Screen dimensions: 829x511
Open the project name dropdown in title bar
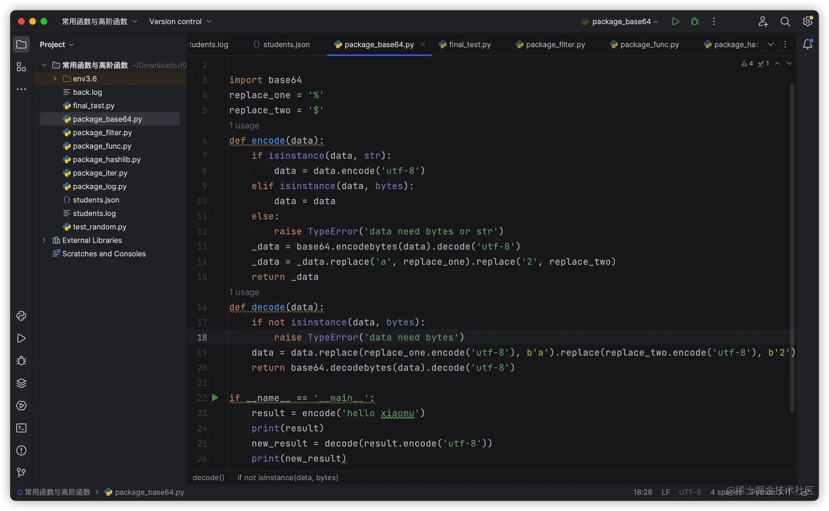(99, 21)
